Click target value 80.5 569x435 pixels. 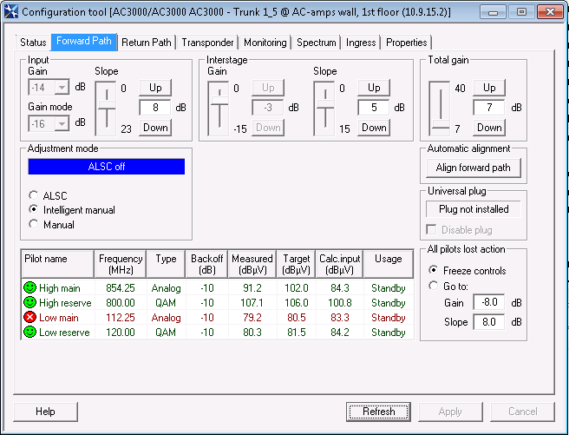[297, 318]
